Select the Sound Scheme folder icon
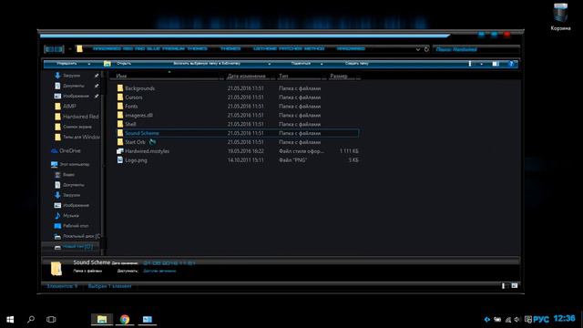Viewport: 583px width, 328px height. point(120,133)
